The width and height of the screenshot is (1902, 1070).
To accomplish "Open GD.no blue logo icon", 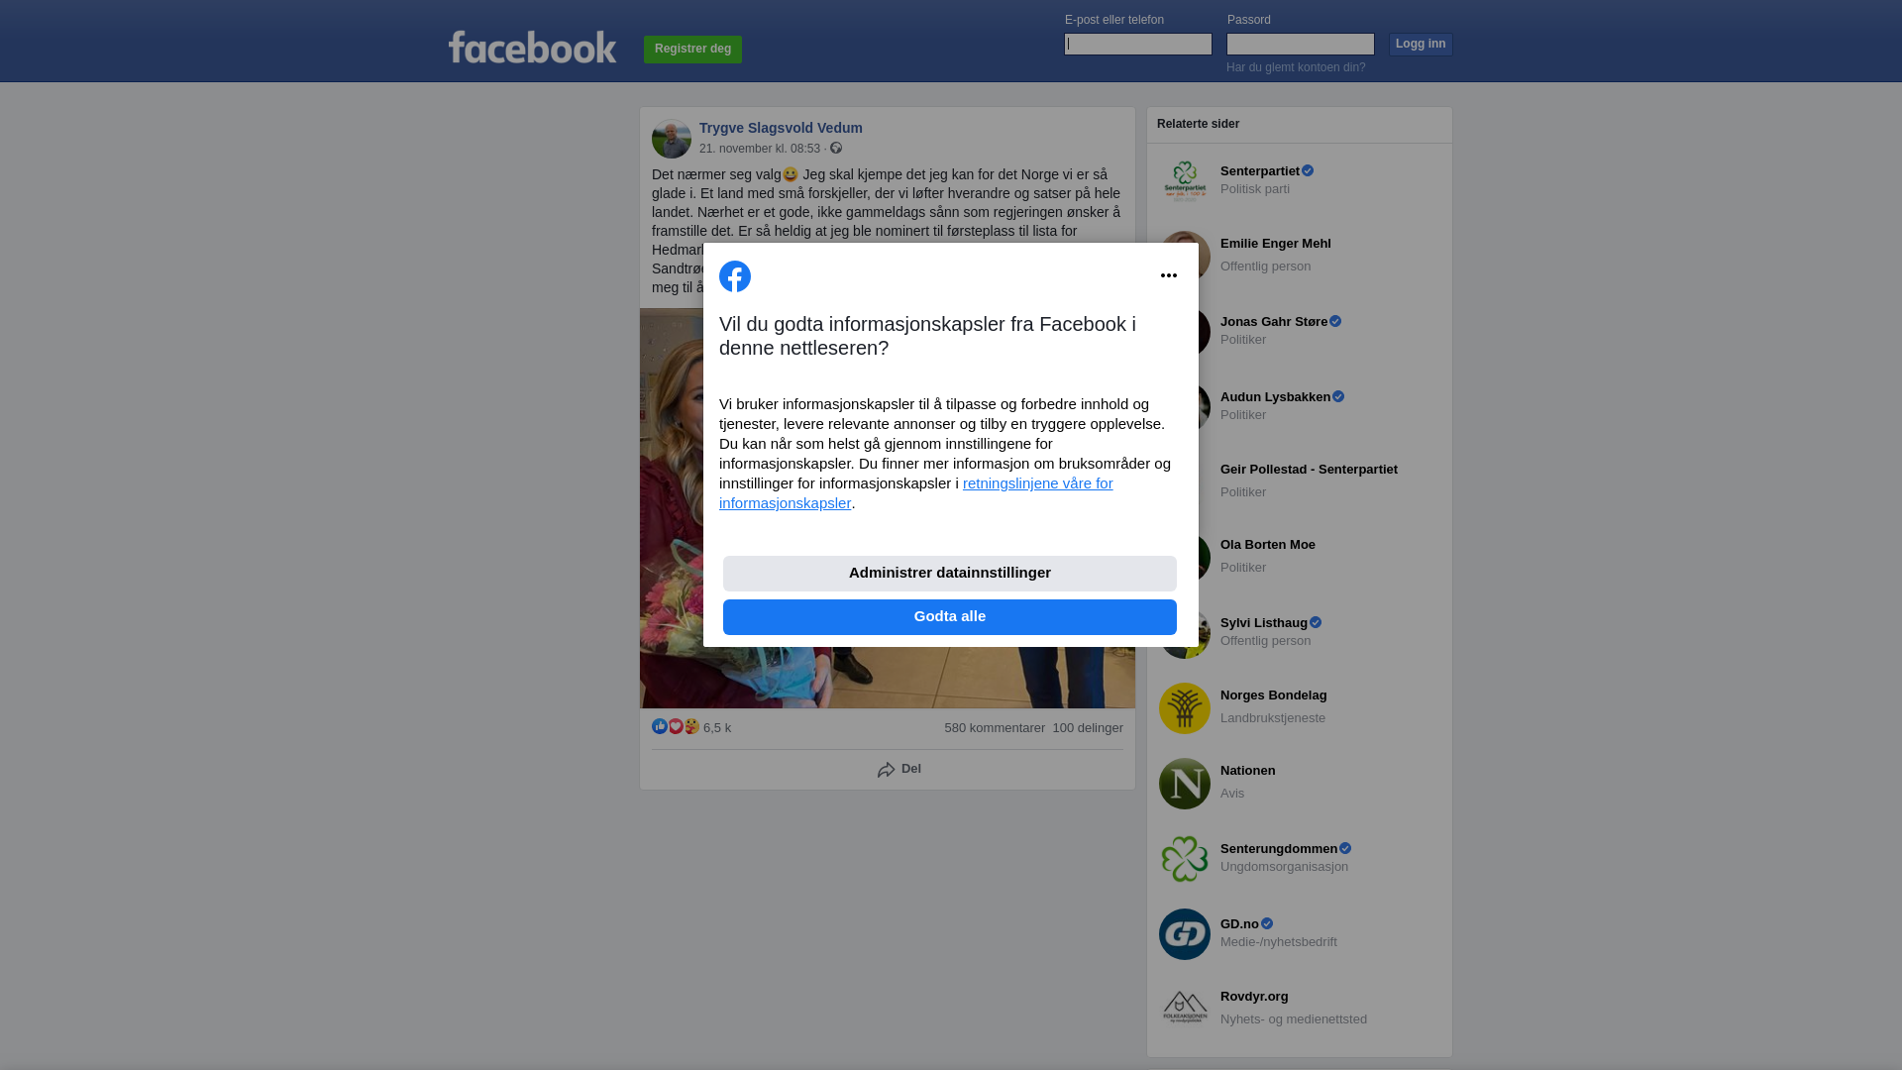I will [x=1185, y=934].
